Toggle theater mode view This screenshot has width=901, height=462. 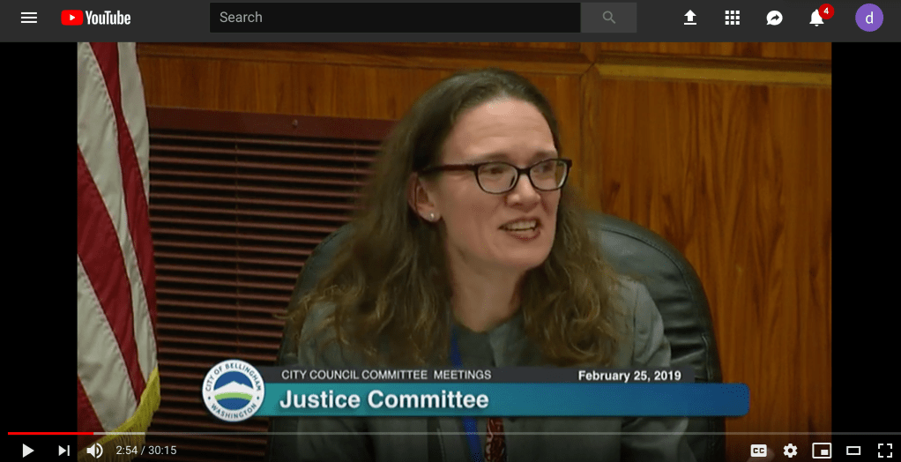tap(853, 451)
